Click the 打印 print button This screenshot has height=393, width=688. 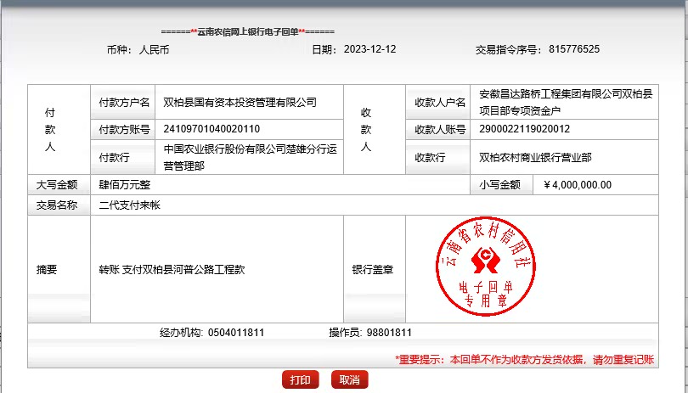tap(300, 379)
